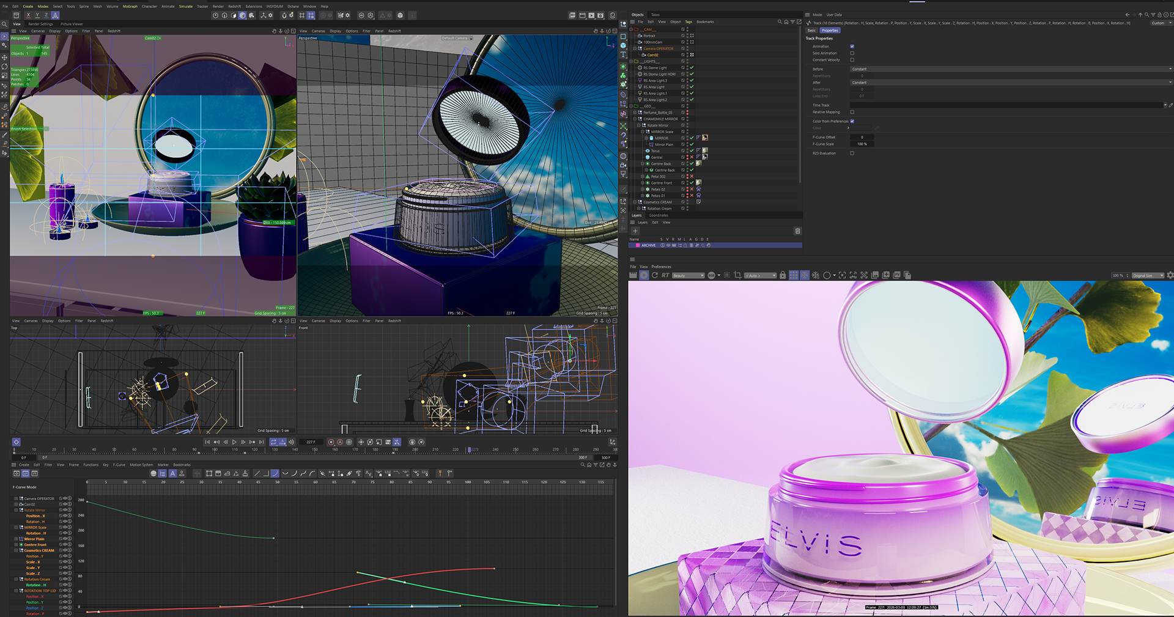
Task: Open the Render Settings tab
Action: click(x=41, y=24)
